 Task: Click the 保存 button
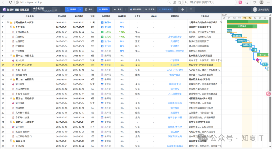pos(89,10)
